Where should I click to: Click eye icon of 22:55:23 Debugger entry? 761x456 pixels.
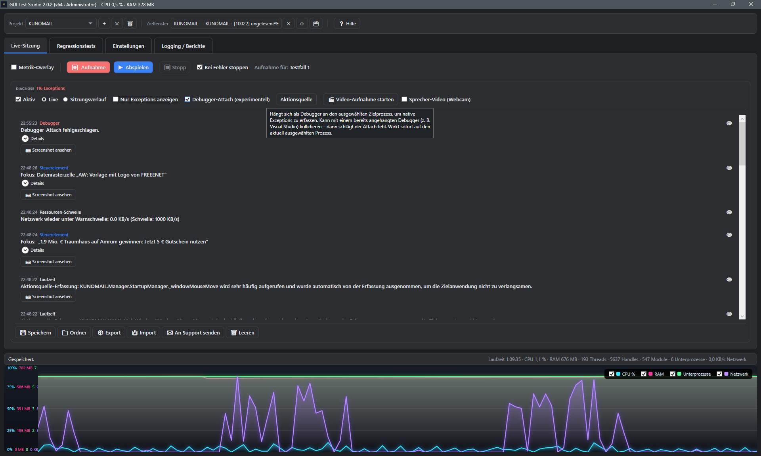coord(729,123)
